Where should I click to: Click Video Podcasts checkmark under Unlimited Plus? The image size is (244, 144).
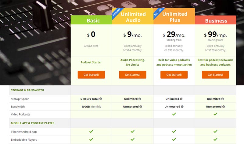174,114
